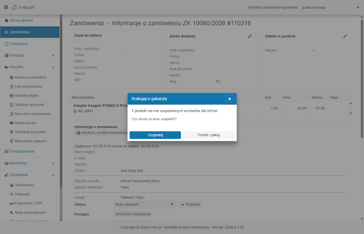This screenshot has width=364, height=234.
Task: Click the e-mo.pl logo
Action: 23,7
